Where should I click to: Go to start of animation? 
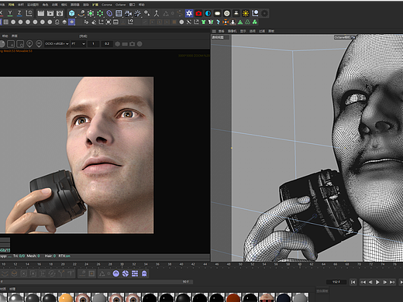click(353, 282)
